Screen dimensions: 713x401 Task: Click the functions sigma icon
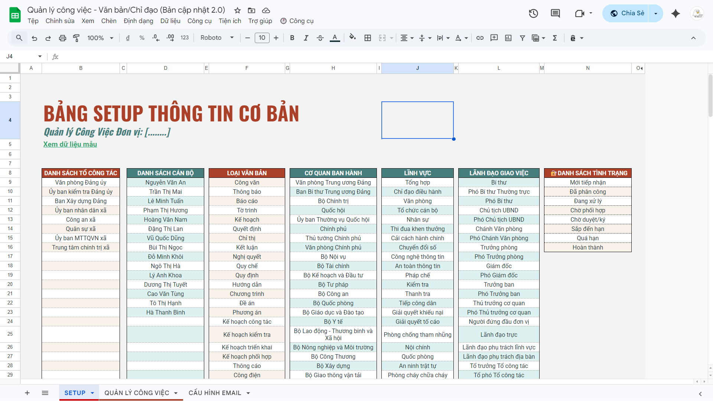coord(555,38)
